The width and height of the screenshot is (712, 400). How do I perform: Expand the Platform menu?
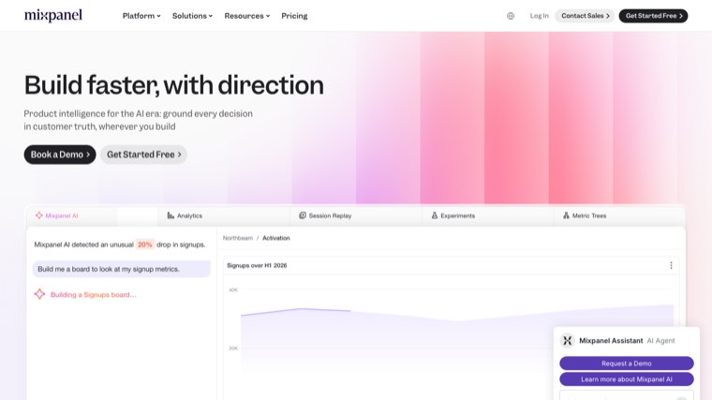tap(141, 16)
